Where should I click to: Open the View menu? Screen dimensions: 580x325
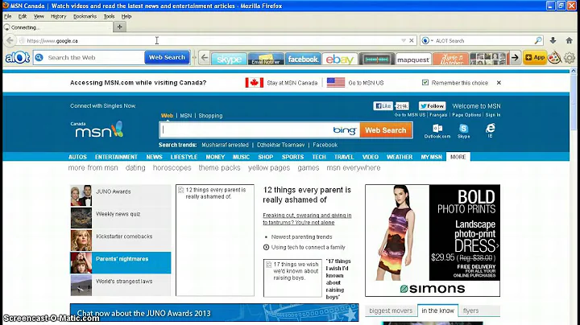coord(39,16)
